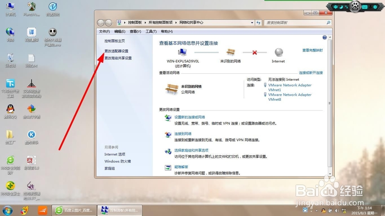
Task: Select the skull game .exe desktop icon
Action: [x=52, y=37]
